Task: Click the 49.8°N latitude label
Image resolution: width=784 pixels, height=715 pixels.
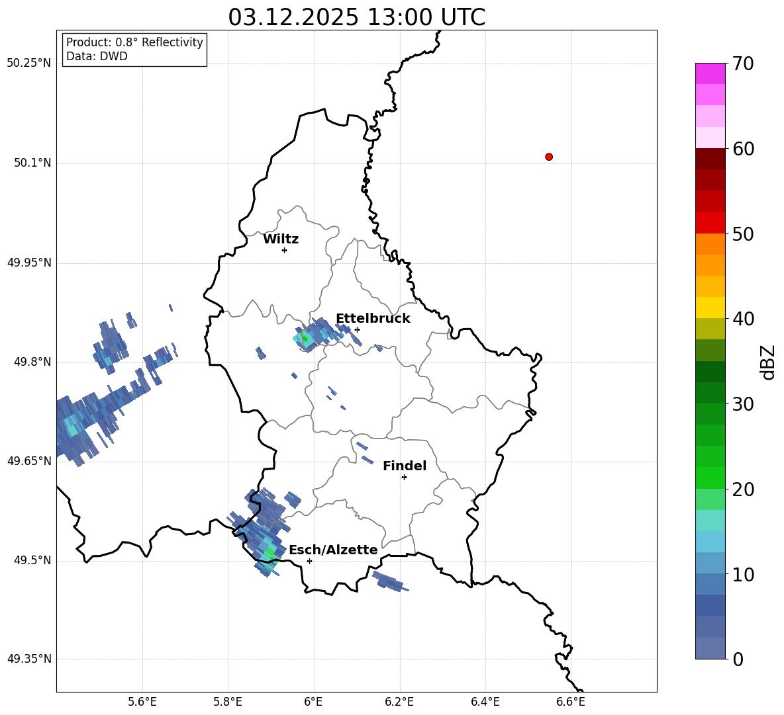Action: tap(33, 362)
